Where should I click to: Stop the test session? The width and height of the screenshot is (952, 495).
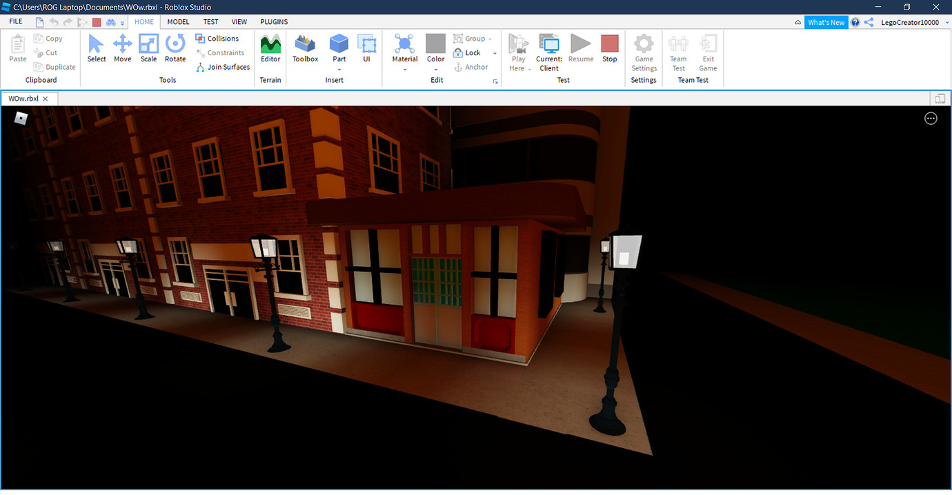point(609,48)
